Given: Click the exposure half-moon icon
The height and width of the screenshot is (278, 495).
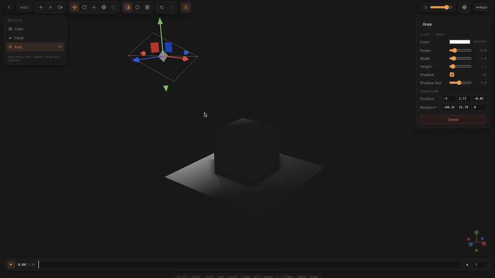Looking at the screenshot, I should point(426,7).
